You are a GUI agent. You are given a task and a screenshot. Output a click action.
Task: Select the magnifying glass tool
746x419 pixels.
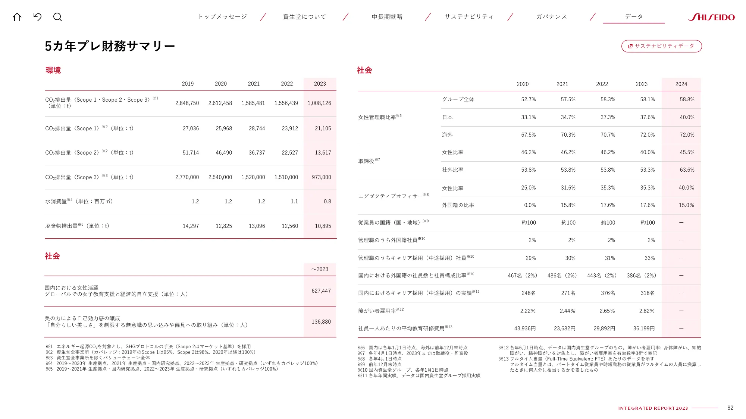tap(58, 17)
